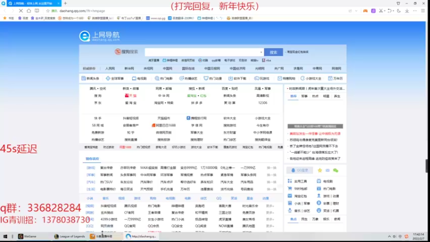Open the 虎牙直播 quick link under search
This screenshot has height=242, width=430.
coord(154,60)
